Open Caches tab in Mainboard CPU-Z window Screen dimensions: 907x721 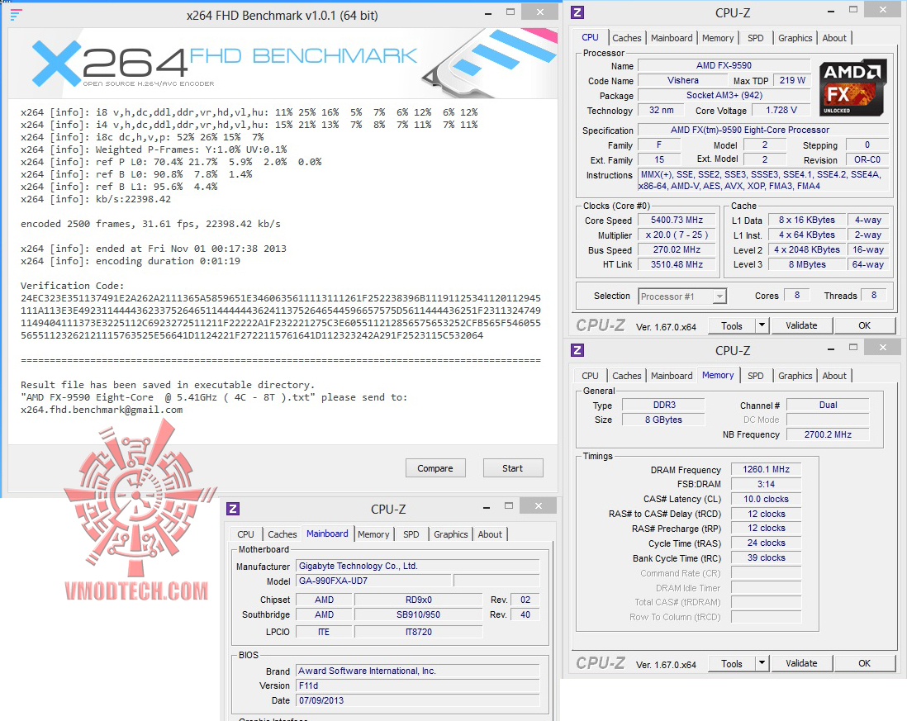pyautogui.click(x=283, y=534)
